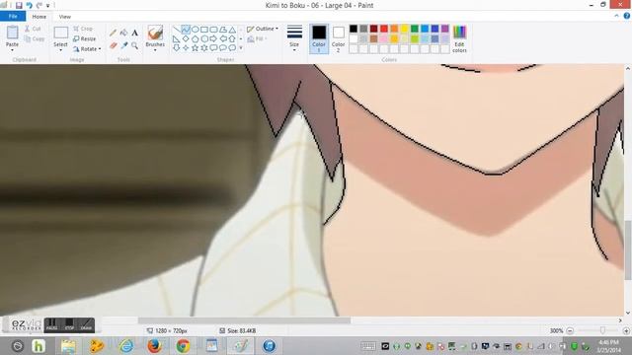Save the file from quick access toolbar
The height and width of the screenshot is (355, 632).
coord(19,5)
